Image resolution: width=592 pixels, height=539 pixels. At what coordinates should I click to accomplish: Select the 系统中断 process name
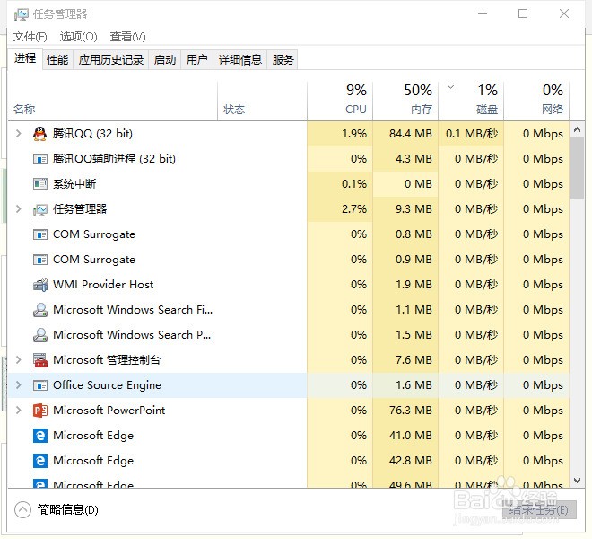[x=74, y=184]
